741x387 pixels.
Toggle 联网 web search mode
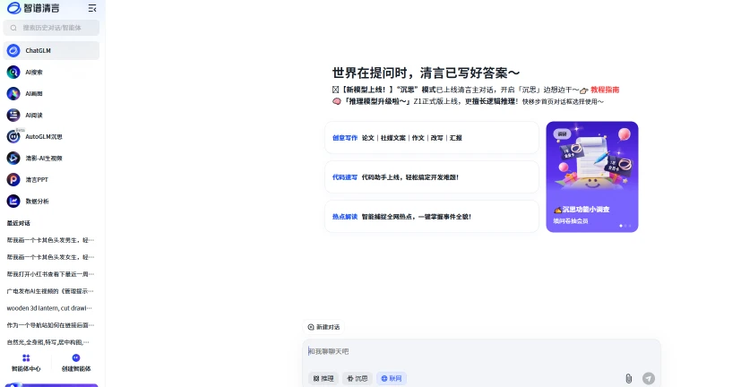392,379
